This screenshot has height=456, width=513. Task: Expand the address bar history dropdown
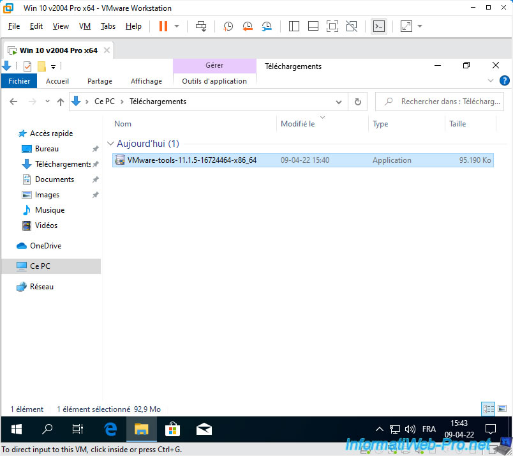[339, 102]
